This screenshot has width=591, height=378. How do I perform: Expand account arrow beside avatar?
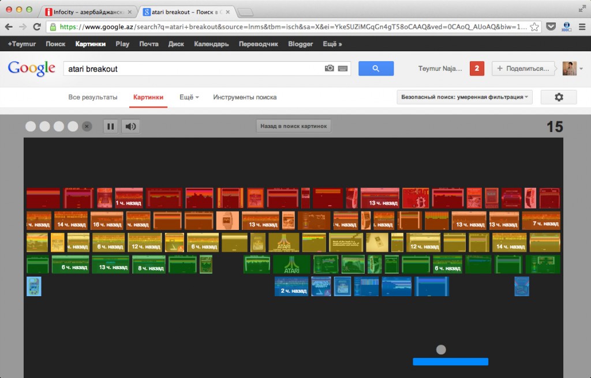pos(581,69)
